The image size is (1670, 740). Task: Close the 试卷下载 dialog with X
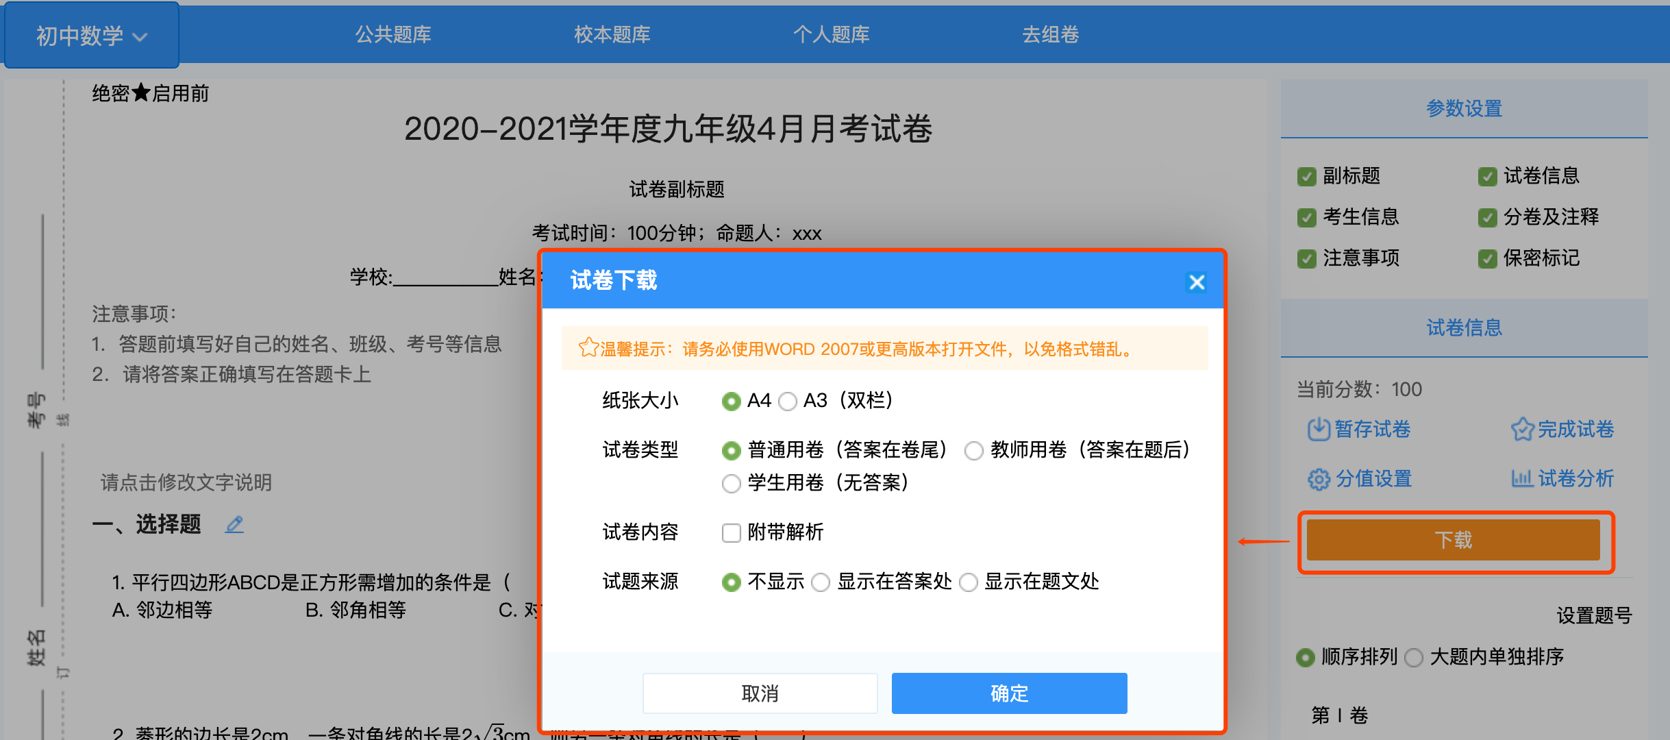pyautogui.click(x=1197, y=282)
